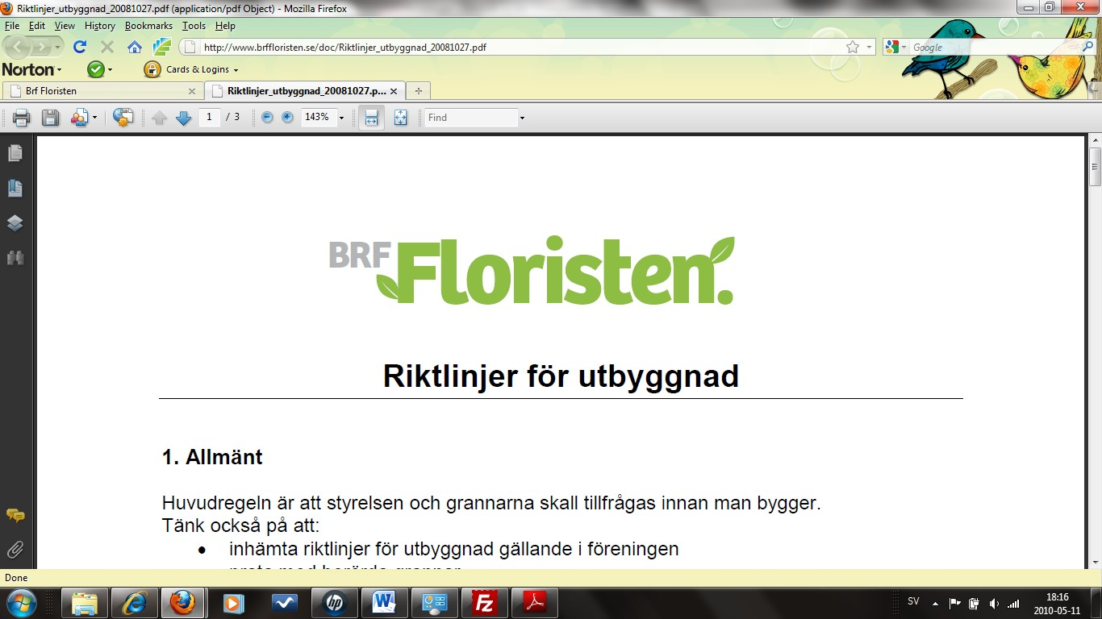Open the Bookmarks panel in the left sidebar
Image resolution: width=1102 pixels, height=619 pixels.
15,189
